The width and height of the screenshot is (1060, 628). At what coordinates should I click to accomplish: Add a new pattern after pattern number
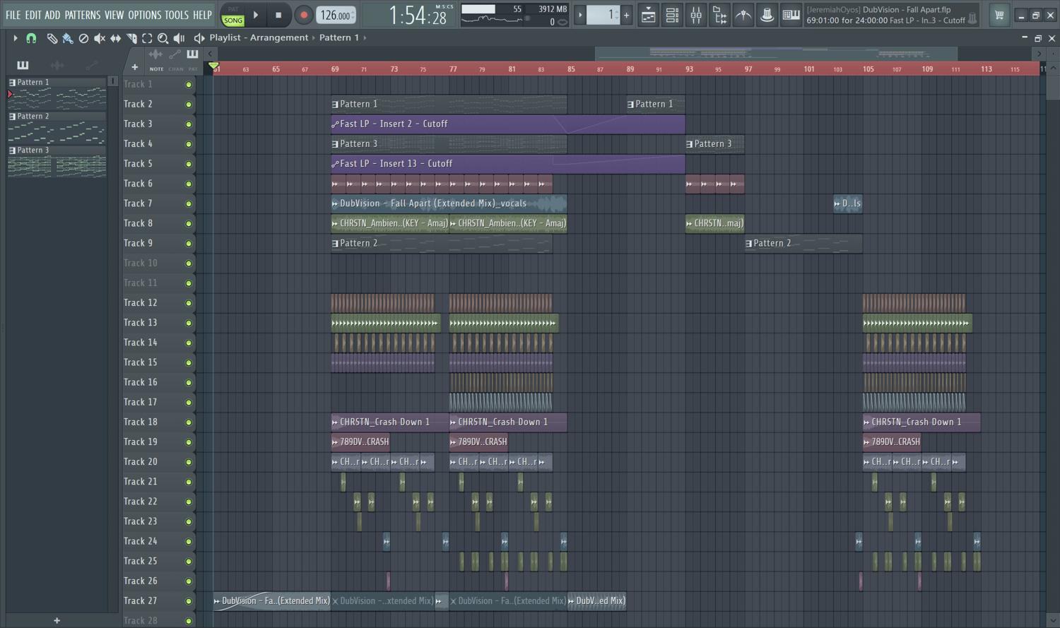click(626, 15)
